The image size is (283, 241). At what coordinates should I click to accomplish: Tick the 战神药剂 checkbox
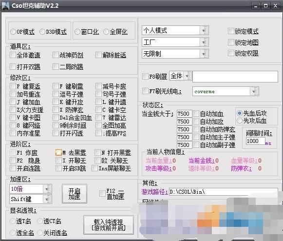pos(56,55)
